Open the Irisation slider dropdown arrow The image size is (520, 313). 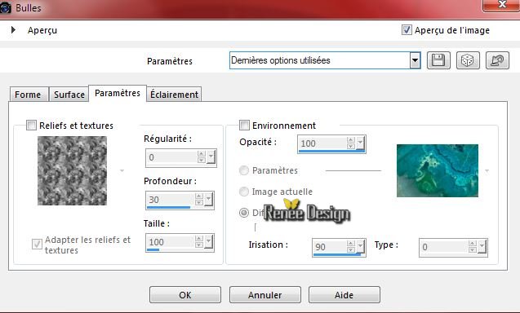click(360, 246)
